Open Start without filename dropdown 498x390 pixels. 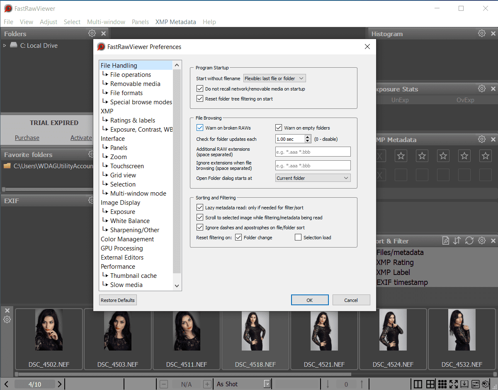click(x=275, y=78)
